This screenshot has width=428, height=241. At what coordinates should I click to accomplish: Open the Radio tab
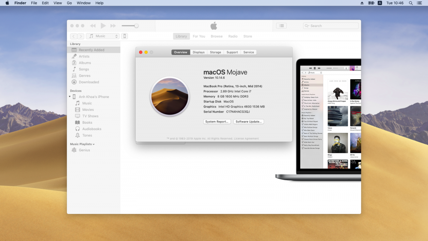pyautogui.click(x=233, y=36)
